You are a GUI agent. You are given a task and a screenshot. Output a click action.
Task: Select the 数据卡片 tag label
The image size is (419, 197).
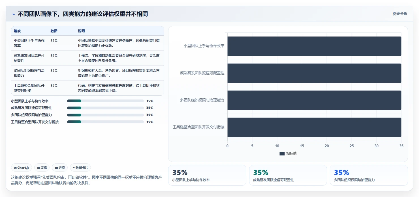(82, 168)
